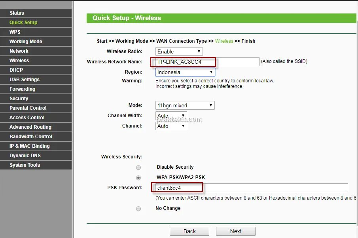The image size is (358, 238).
Task: Select Quick Setup in the sidebar
Action: click(36, 23)
